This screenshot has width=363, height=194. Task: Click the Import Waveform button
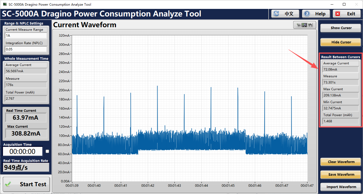pyautogui.click(x=341, y=187)
